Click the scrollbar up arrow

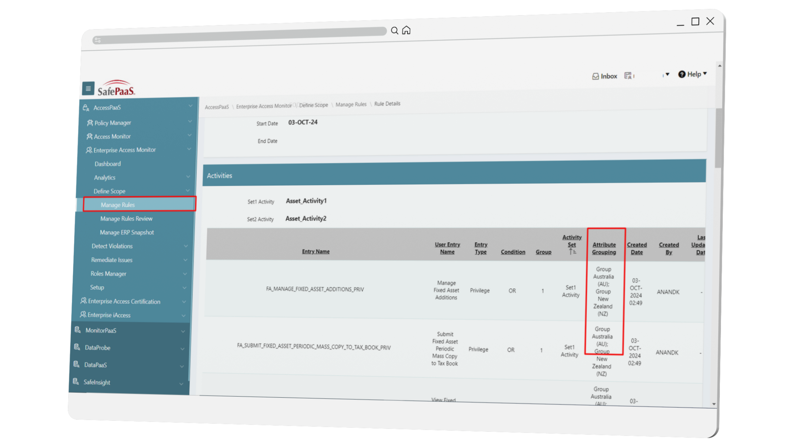(720, 66)
